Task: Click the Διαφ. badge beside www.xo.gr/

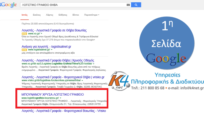Action: (24, 34)
